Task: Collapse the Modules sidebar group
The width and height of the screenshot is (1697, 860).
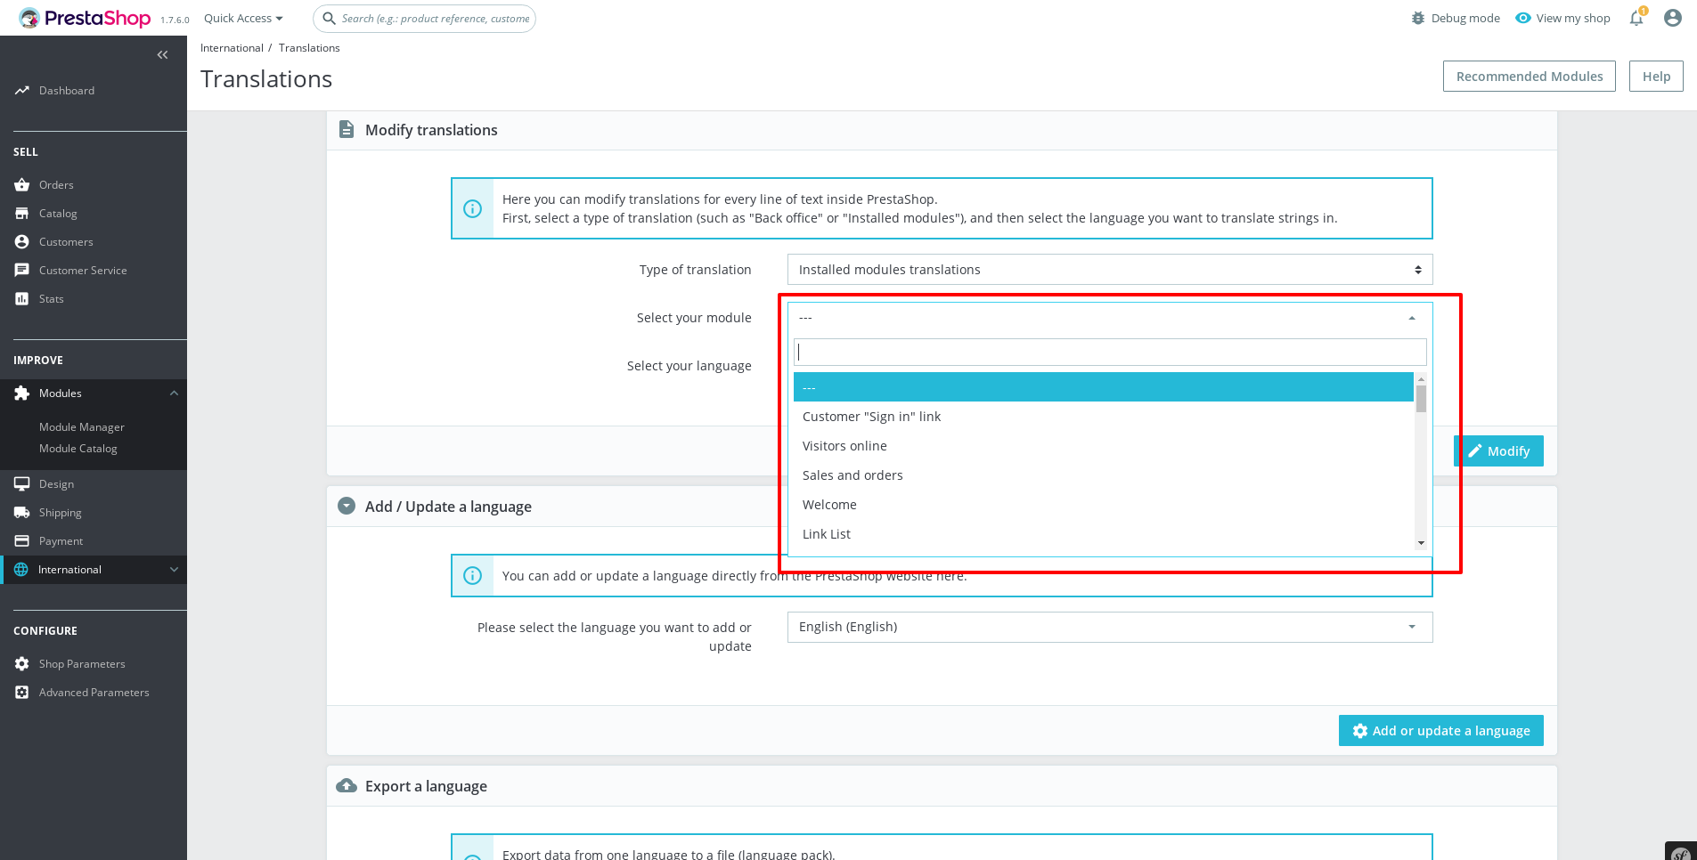Action: [173, 393]
